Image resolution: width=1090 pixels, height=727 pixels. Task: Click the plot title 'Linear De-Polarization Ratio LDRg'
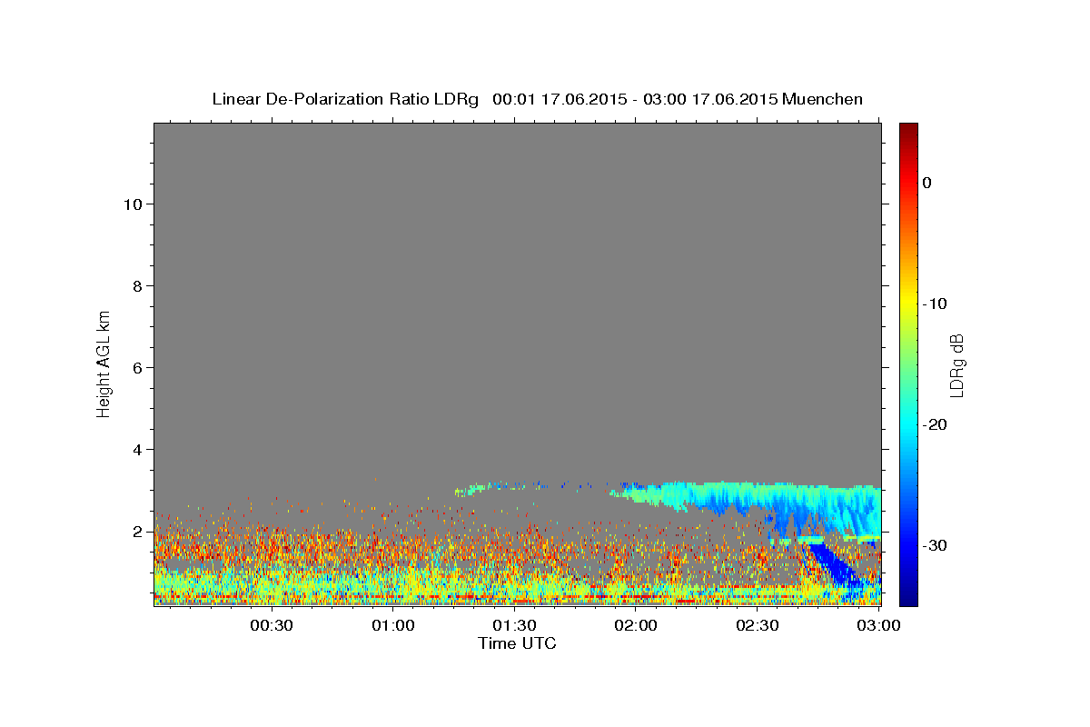tap(344, 99)
